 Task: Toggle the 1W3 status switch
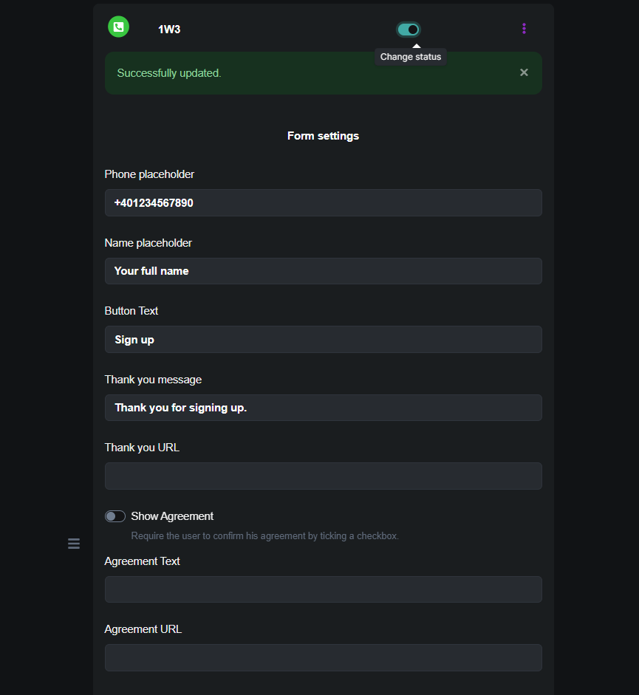tap(409, 30)
